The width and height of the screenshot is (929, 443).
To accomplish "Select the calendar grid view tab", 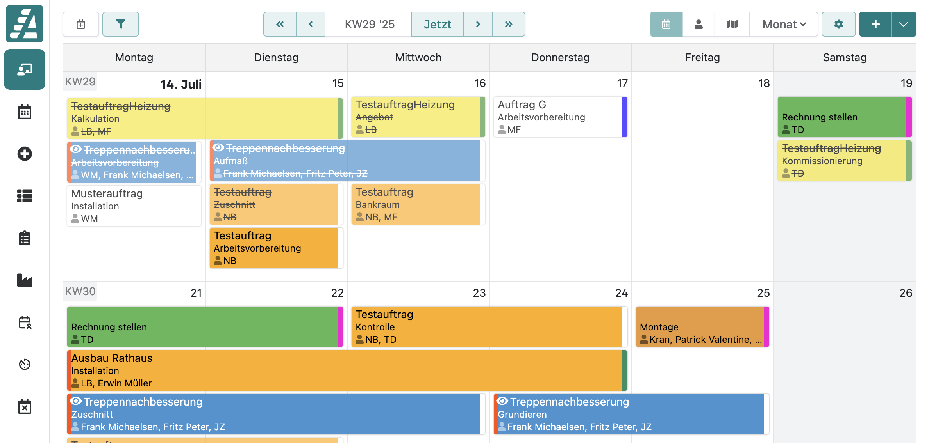I will tap(666, 24).
